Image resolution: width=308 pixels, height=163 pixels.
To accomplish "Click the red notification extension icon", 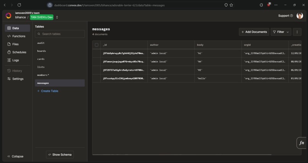I will (x=269, y=5).
